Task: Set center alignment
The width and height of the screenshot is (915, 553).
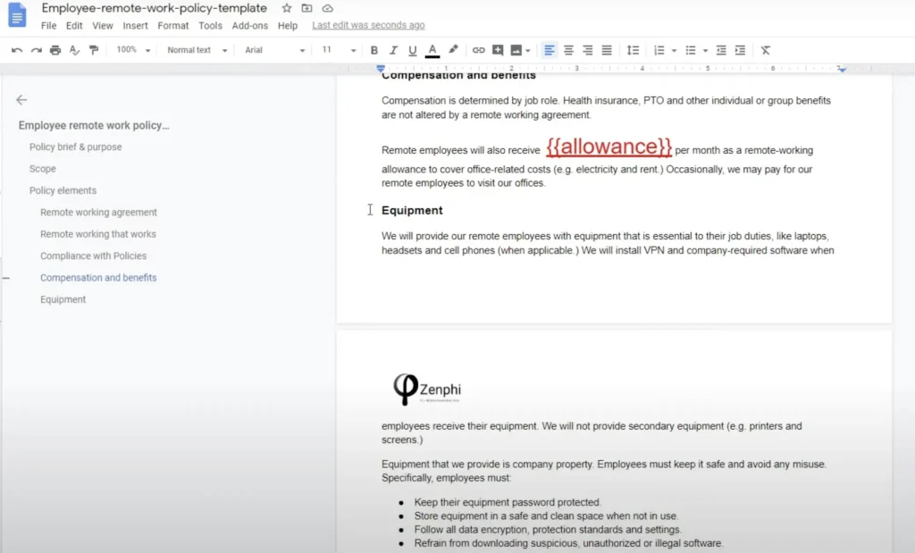Action: pyautogui.click(x=568, y=50)
